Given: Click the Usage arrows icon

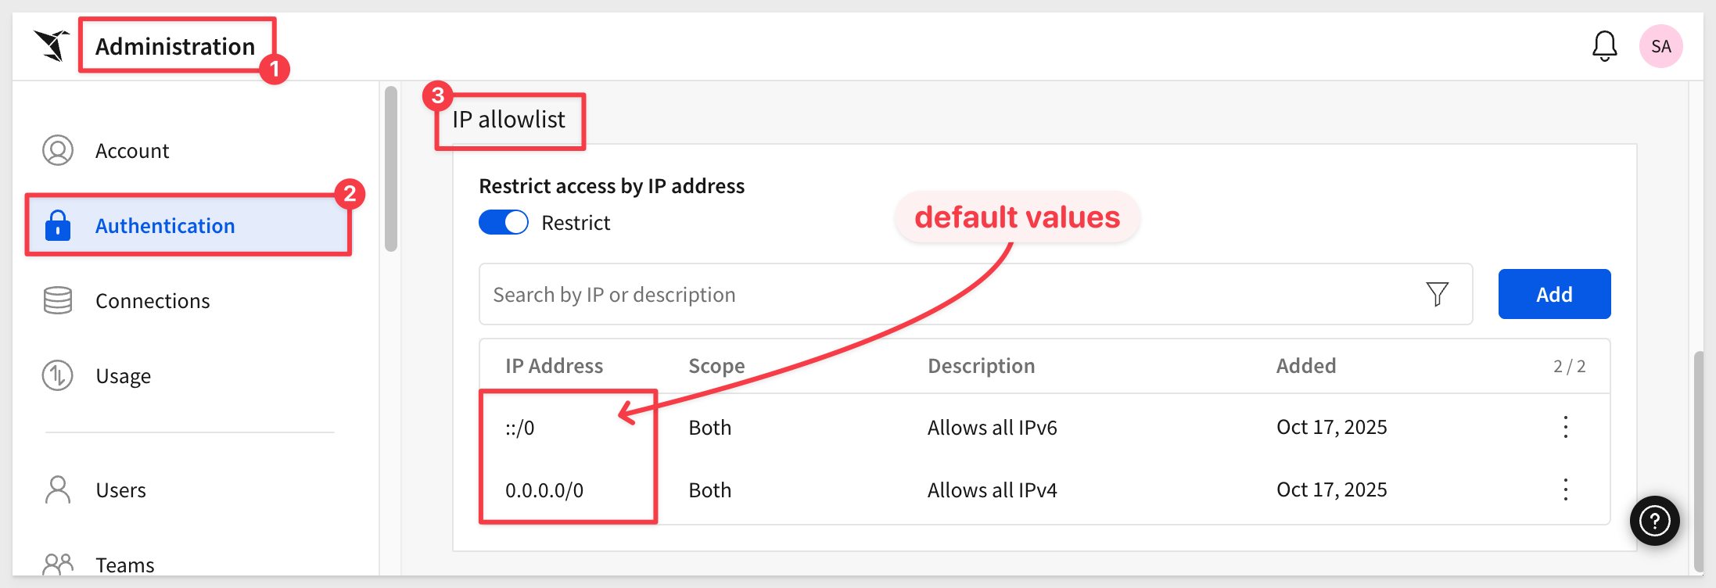Looking at the screenshot, I should [x=58, y=375].
